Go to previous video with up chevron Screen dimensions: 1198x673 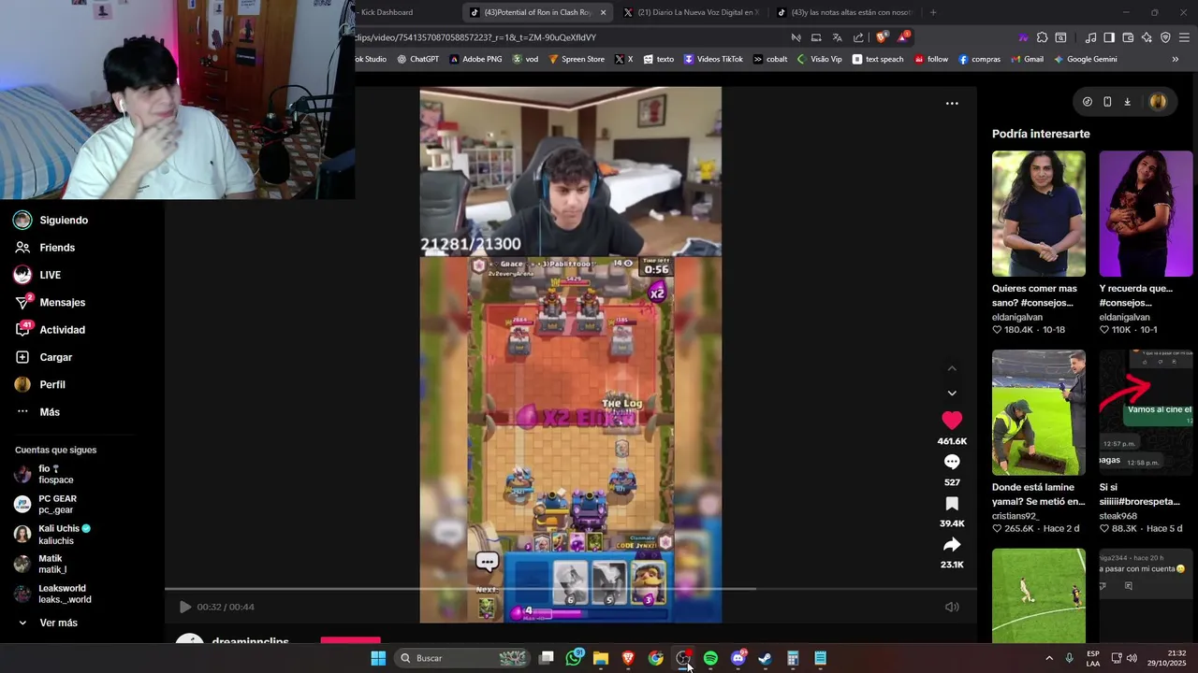(x=952, y=368)
